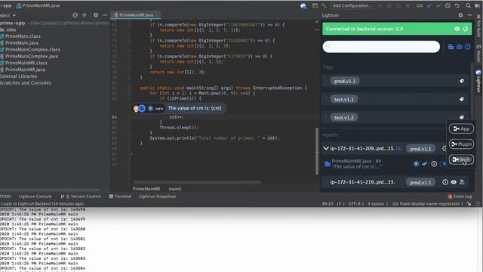Collapse agent ip-172-31-41-209 row

[325, 148]
